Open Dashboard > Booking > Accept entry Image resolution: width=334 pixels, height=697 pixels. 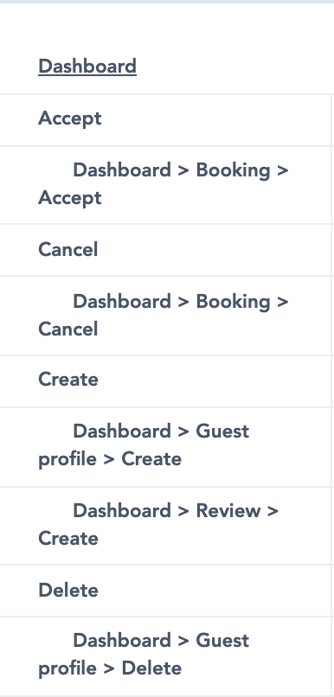166,185
